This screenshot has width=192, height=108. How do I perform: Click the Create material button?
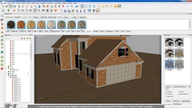click(66, 17)
